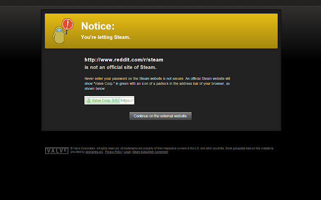Click the warning mascot holding stop sign
Screen dimensions: 321x200
pyautogui.click(x=63, y=31)
